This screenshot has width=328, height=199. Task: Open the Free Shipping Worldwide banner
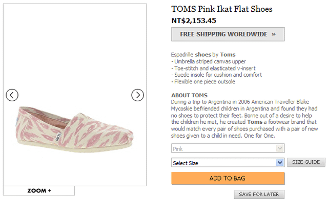click(x=228, y=34)
